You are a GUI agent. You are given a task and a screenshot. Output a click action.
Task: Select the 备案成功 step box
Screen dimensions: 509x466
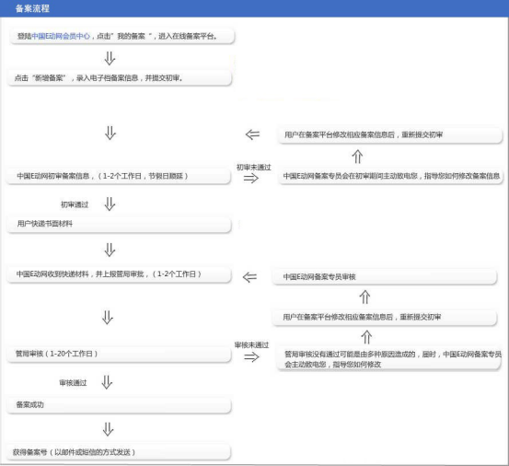tap(119, 405)
